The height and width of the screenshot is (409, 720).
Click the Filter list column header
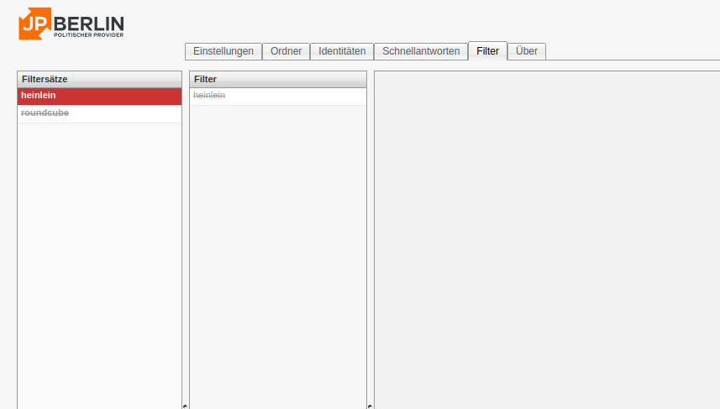pyautogui.click(x=277, y=79)
